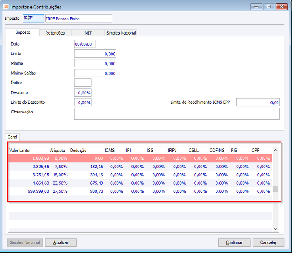Click the Confirmar button

[234, 242]
